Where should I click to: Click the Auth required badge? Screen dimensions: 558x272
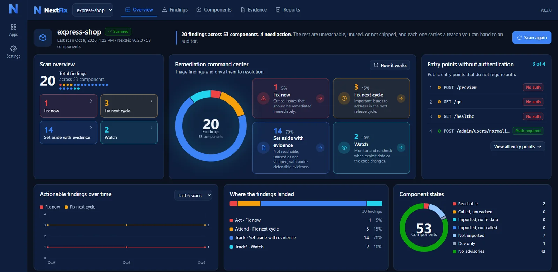(528, 131)
